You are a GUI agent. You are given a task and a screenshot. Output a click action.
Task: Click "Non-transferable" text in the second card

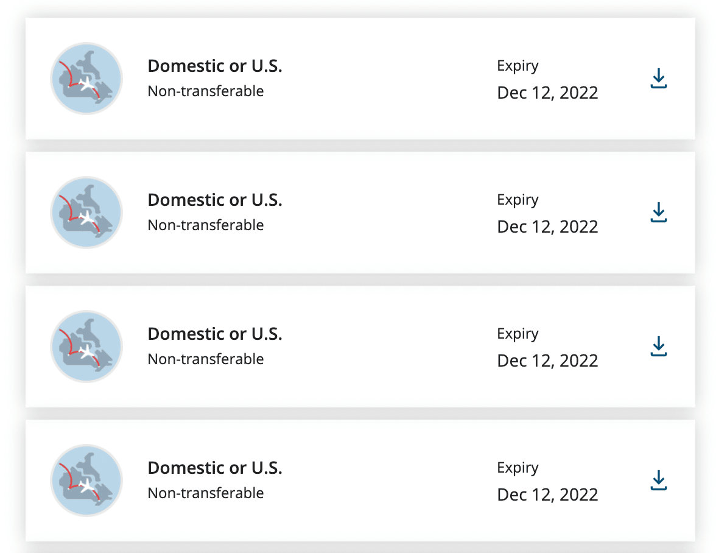pyautogui.click(x=206, y=225)
